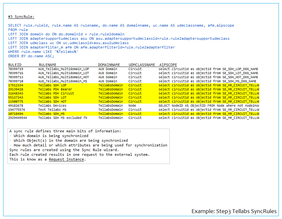Click the RULENAME column header

tap(48, 65)
